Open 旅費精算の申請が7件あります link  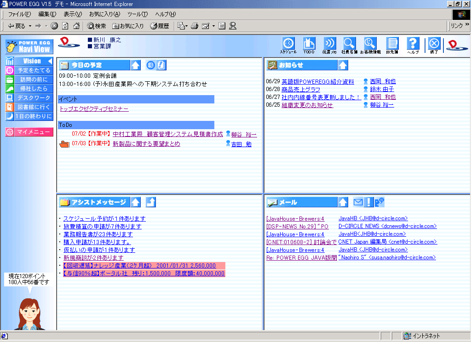coord(103,227)
